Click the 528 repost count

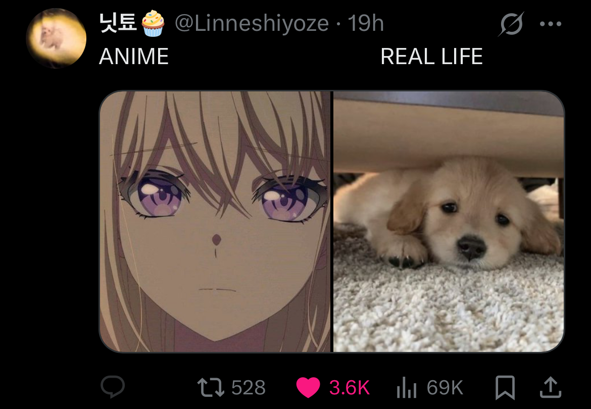click(x=249, y=387)
